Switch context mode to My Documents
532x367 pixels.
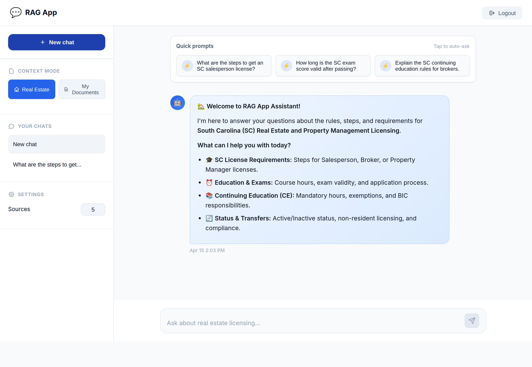(x=82, y=89)
